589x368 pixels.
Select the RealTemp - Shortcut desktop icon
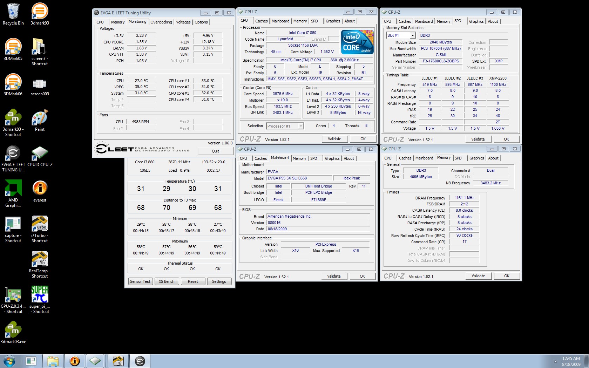(x=40, y=265)
